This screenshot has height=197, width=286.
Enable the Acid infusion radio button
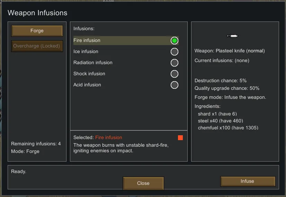point(175,85)
